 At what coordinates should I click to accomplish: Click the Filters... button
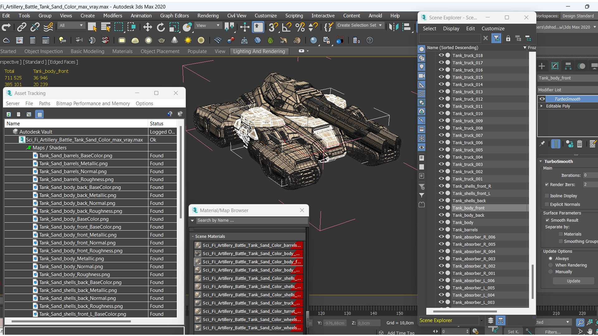point(553,332)
